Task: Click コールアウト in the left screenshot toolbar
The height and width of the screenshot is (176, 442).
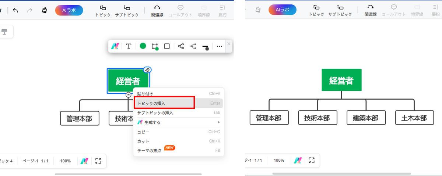Action: (180, 11)
